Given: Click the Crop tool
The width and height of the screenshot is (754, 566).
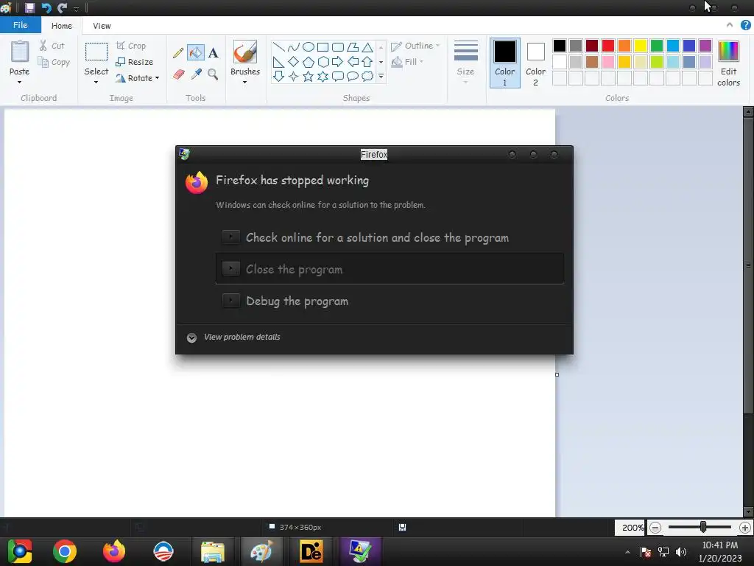Looking at the screenshot, I should pyautogui.click(x=131, y=46).
